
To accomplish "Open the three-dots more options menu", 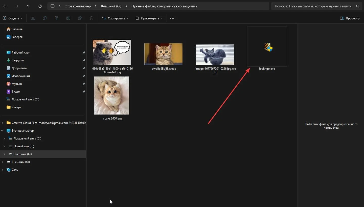I will click(x=172, y=18).
